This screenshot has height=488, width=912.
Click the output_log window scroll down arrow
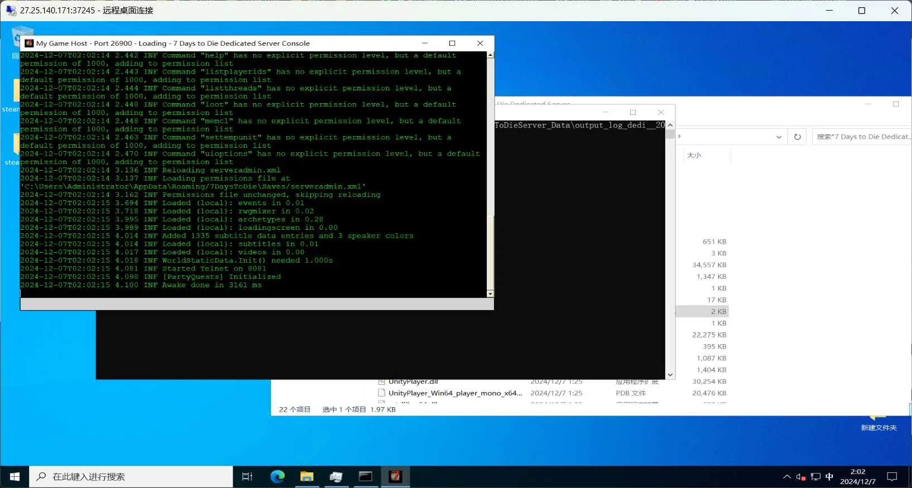click(670, 375)
